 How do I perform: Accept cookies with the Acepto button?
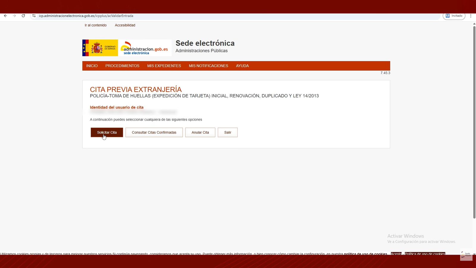pyautogui.click(x=396, y=254)
